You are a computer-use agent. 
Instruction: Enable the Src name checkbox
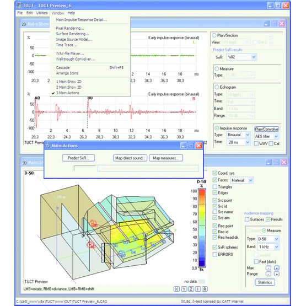click(215, 212)
